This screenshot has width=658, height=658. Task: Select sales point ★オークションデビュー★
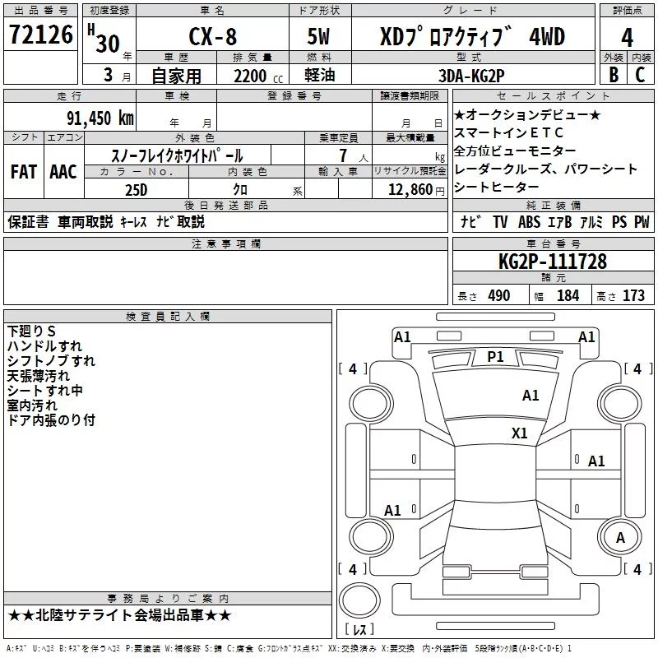[527, 115]
